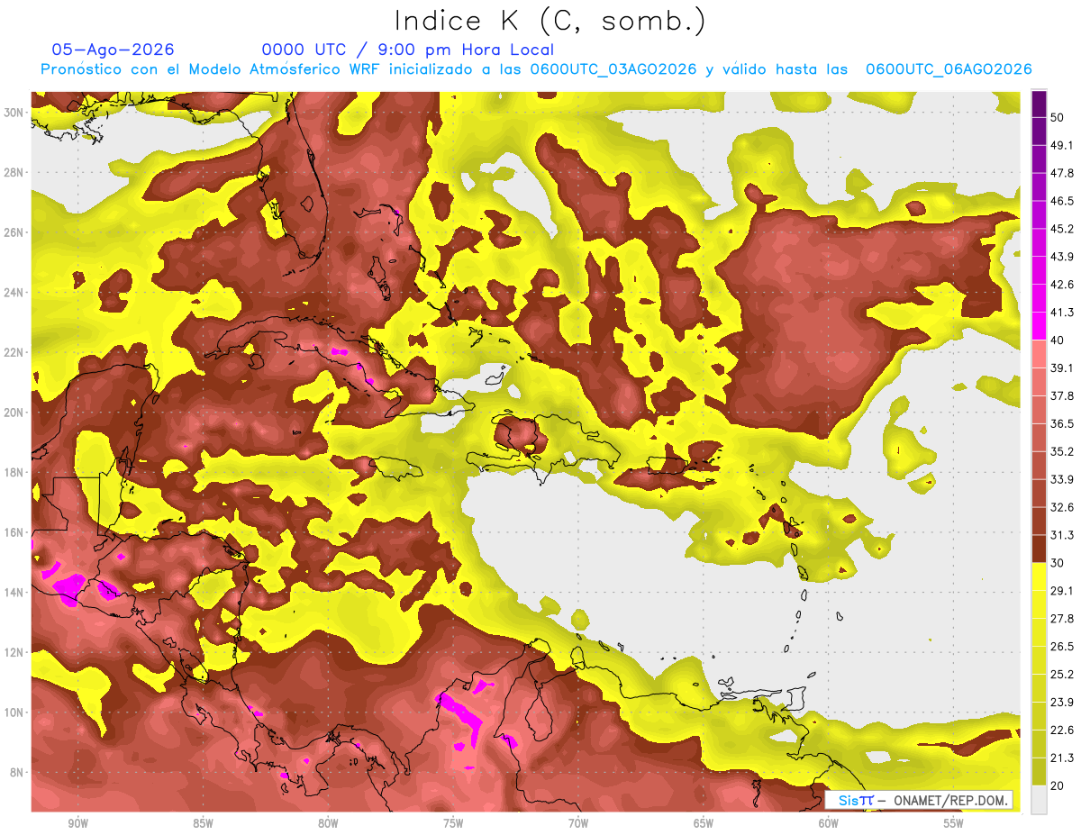1081x835 pixels.
Task: Click the 30N latitude label
Action: point(14,112)
